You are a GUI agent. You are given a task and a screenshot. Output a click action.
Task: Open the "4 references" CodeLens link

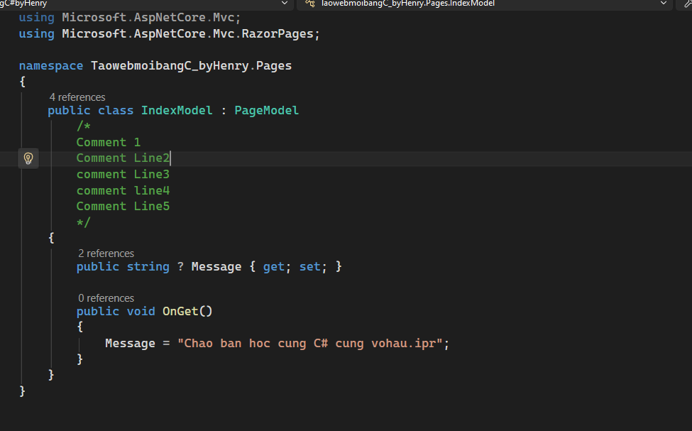click(77, 97)
